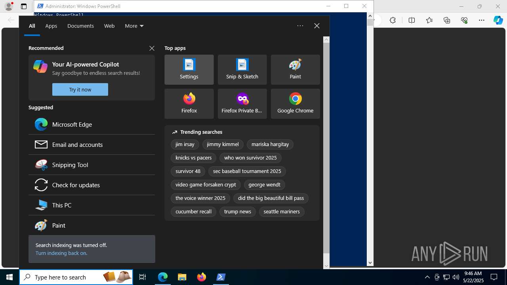Open notification center icon
The height and width of the screenshot is (285, 507).
tap(494, 277)
